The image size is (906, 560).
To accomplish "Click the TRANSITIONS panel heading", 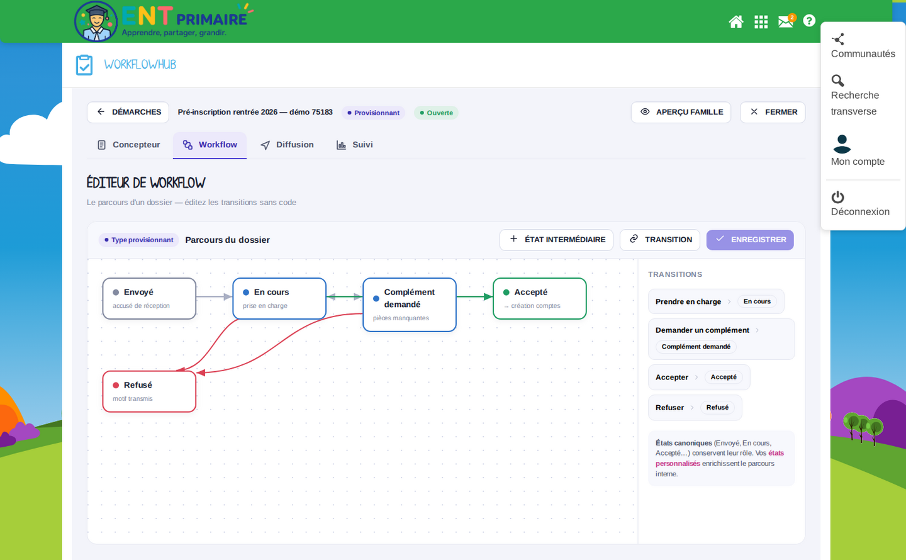I will [675, 274].
